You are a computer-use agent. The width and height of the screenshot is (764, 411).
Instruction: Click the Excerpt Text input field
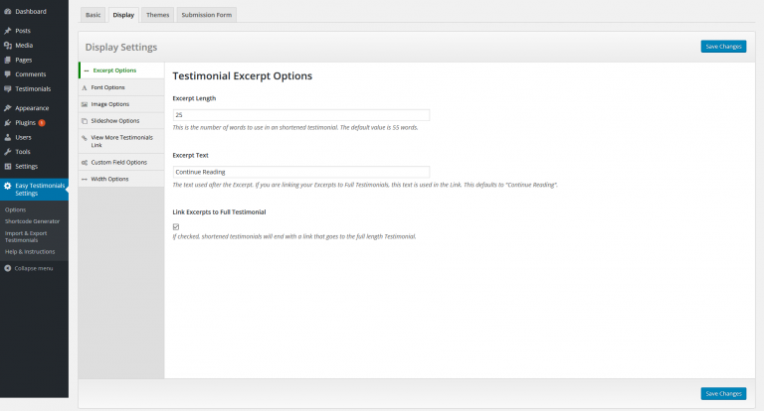pos(300,172)
